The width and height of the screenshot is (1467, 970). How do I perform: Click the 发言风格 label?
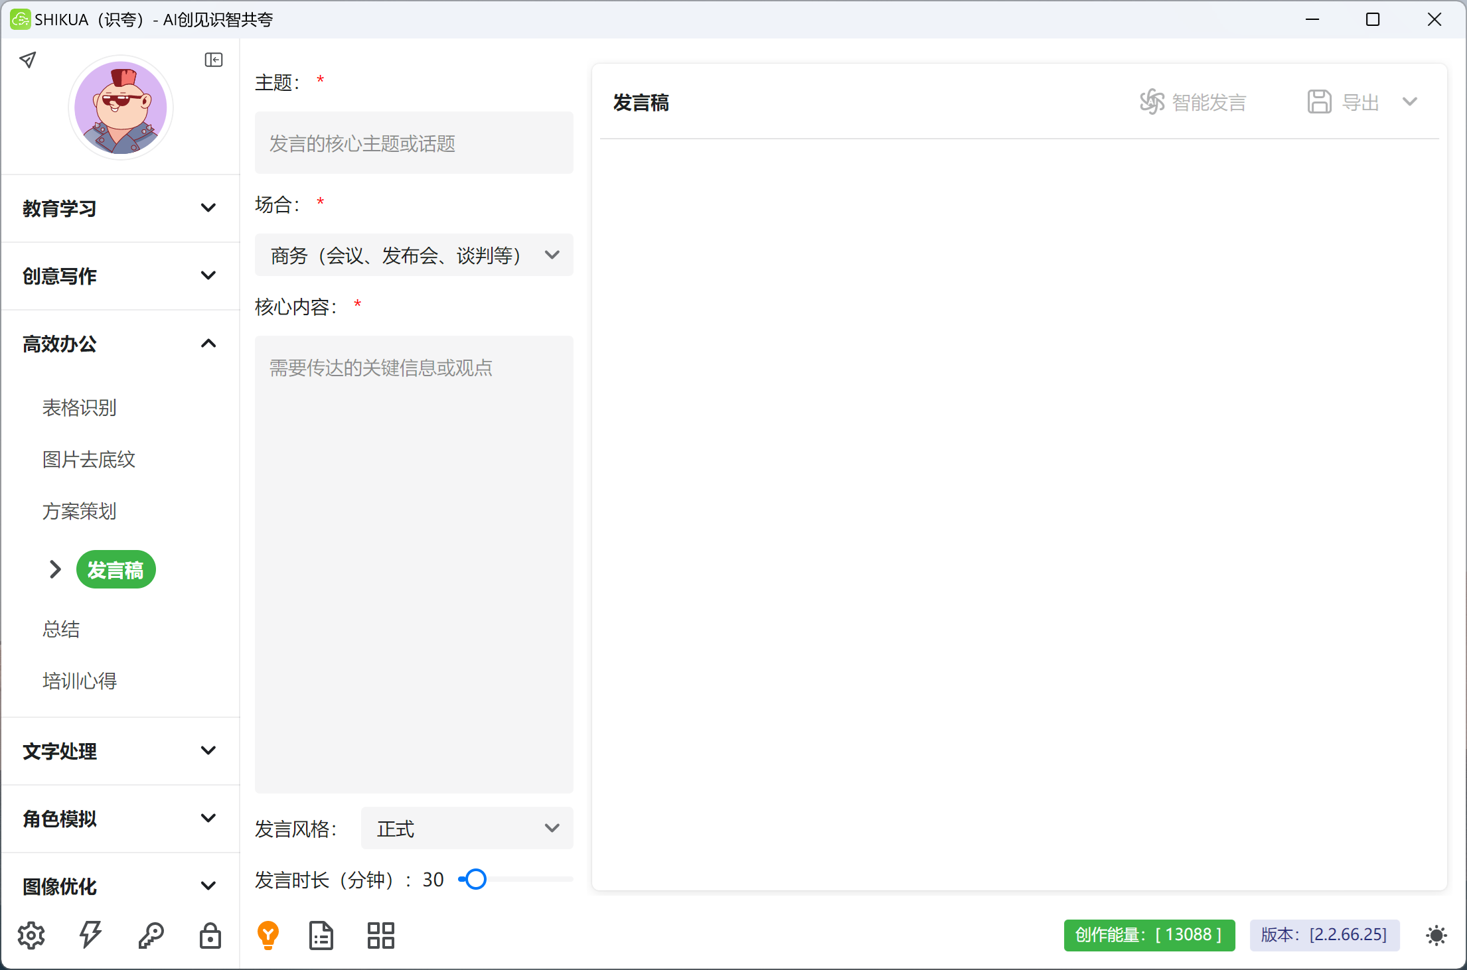point(297,829)
